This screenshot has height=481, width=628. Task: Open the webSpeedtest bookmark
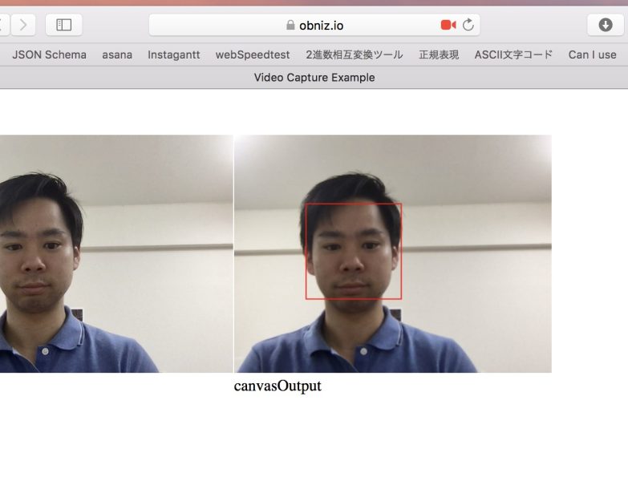(253, 55)
